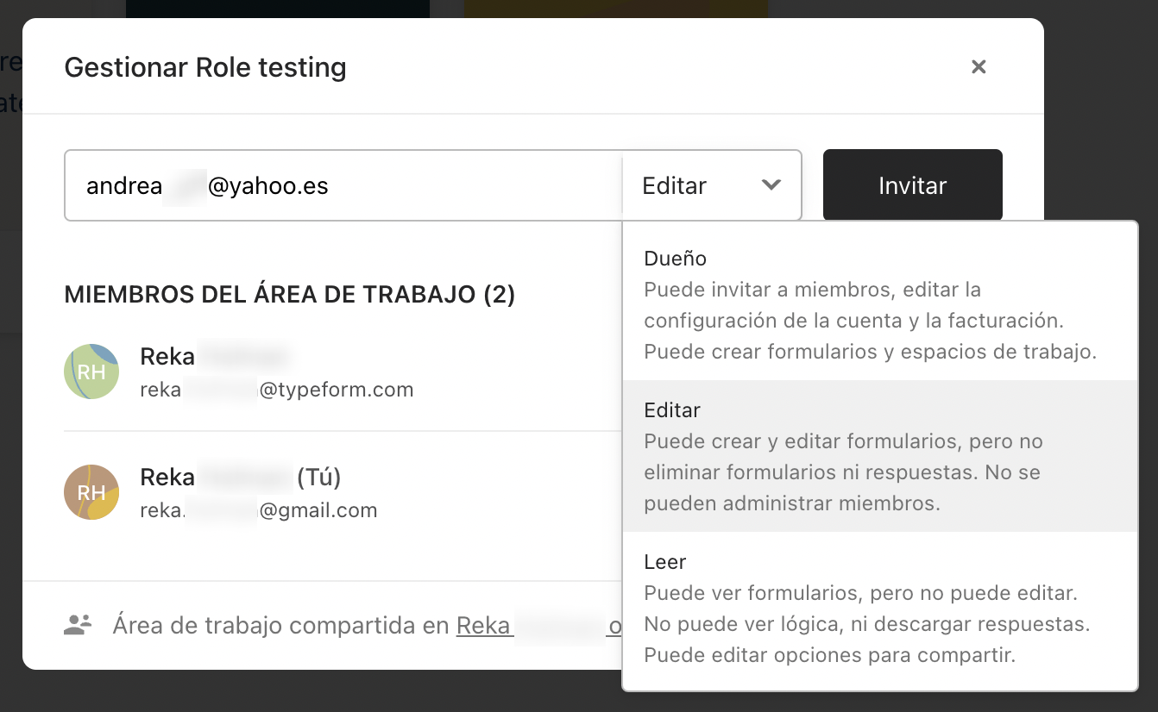Click Miembros del área de trabajo heading
This screenshot has width=1158, height=712.
[x=290, y=295]
